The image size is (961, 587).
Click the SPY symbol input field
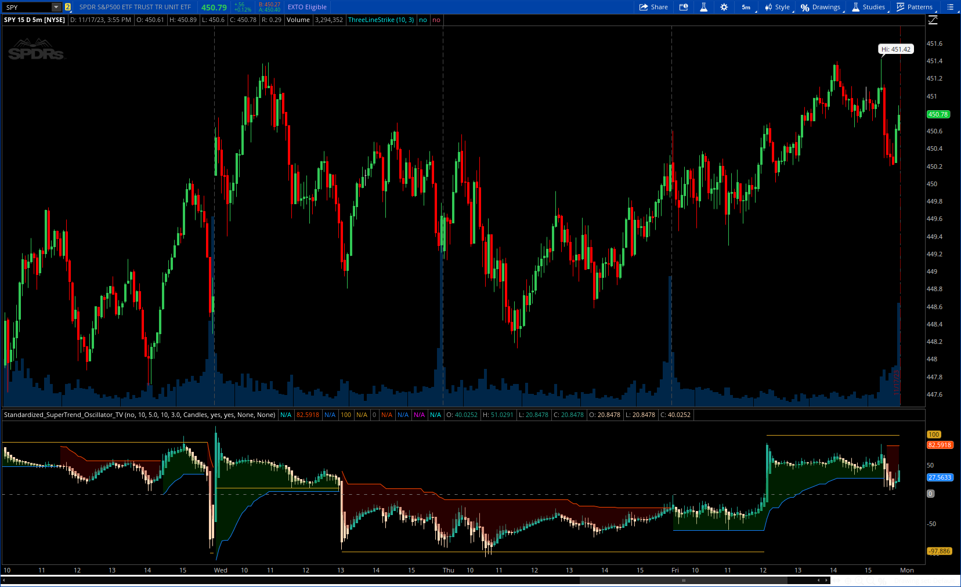(28, 7)
